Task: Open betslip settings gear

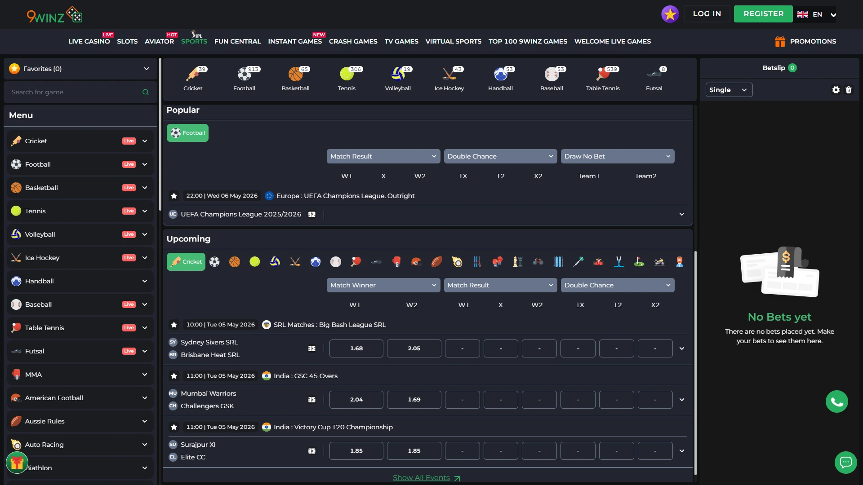Action: [x=836, y=90]
